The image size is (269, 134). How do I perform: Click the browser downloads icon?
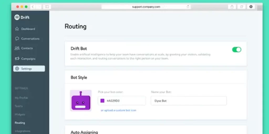(251, 7)
